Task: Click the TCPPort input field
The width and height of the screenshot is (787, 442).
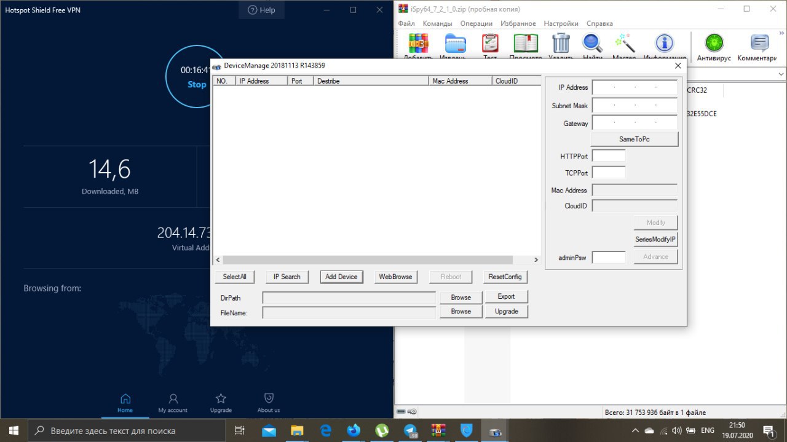Action: [x=609, y=173]
